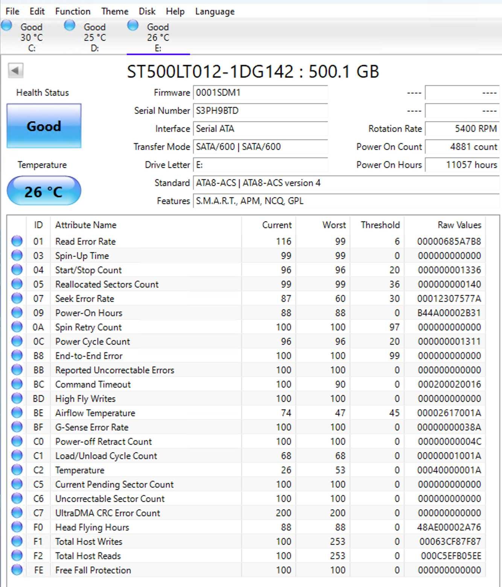Open the Function menu

(73, 11)
